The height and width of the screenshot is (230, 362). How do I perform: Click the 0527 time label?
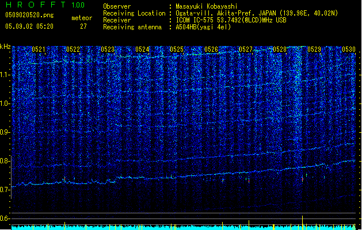tap(246, 50)
